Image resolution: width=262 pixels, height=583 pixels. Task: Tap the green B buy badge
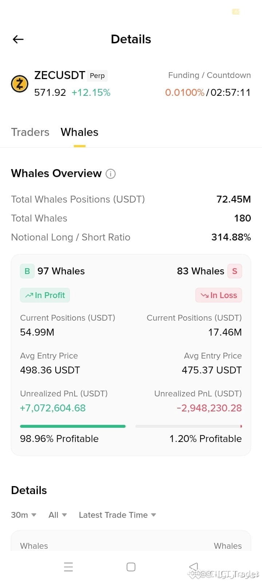[27, 271]
